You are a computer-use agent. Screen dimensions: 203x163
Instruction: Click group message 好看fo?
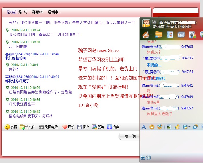pos(154,52)
